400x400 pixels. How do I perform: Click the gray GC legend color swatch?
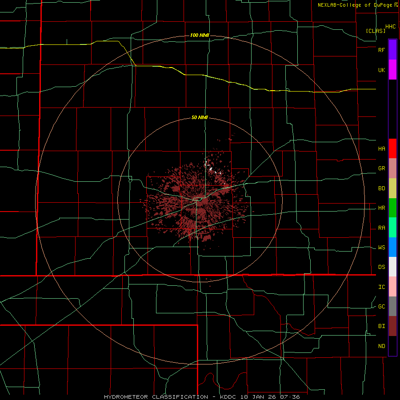pyautogui.click(x=392, y=306)
